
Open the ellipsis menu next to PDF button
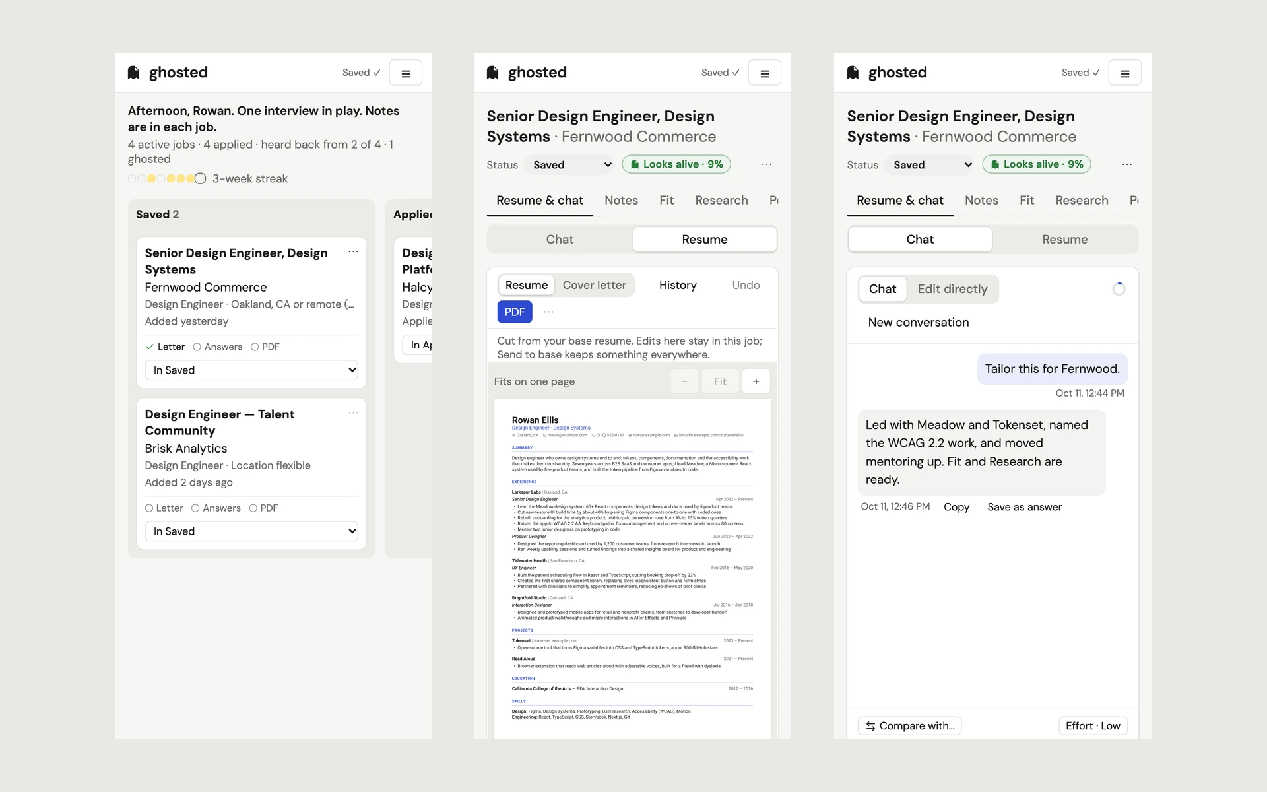pos(548,312)
